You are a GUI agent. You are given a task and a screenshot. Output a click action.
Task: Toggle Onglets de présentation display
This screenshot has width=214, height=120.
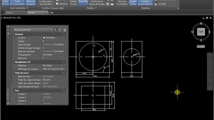click(x=145, y=3)
